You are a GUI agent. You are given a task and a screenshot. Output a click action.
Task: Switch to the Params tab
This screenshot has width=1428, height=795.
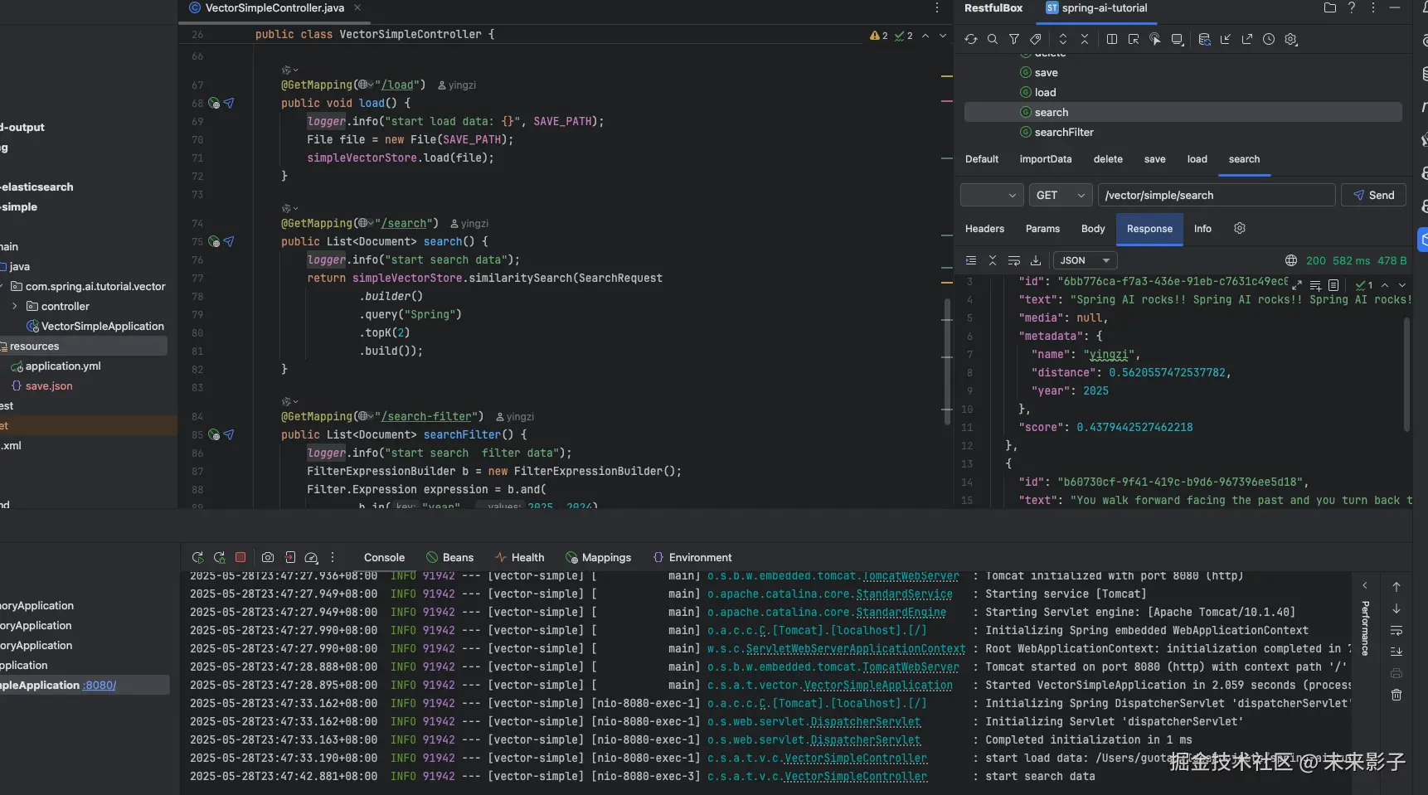pyautogui.click(x=1042, y=229)
